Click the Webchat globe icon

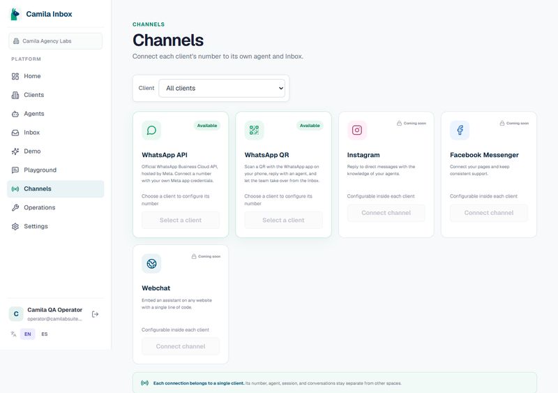click(x=151, y=264)
